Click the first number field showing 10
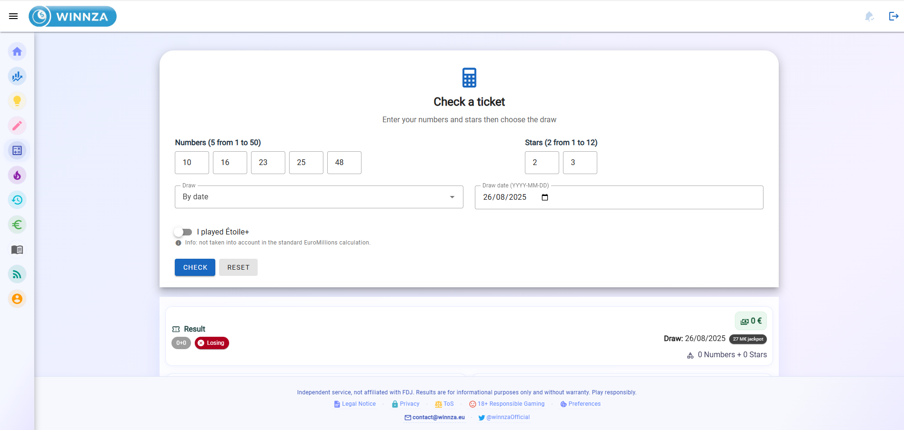Screen dimensions: 904x430 pos(192,163)
